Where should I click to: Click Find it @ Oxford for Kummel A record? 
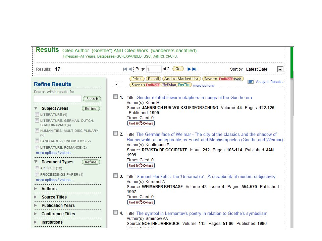point(141,202)
